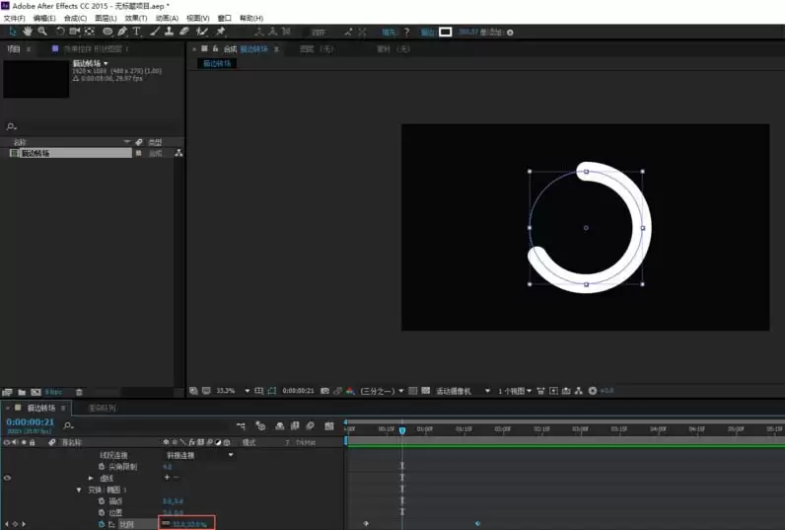Open the 文件(F) menu
Screen dimensions: 785x530
(x=14, y=18)
